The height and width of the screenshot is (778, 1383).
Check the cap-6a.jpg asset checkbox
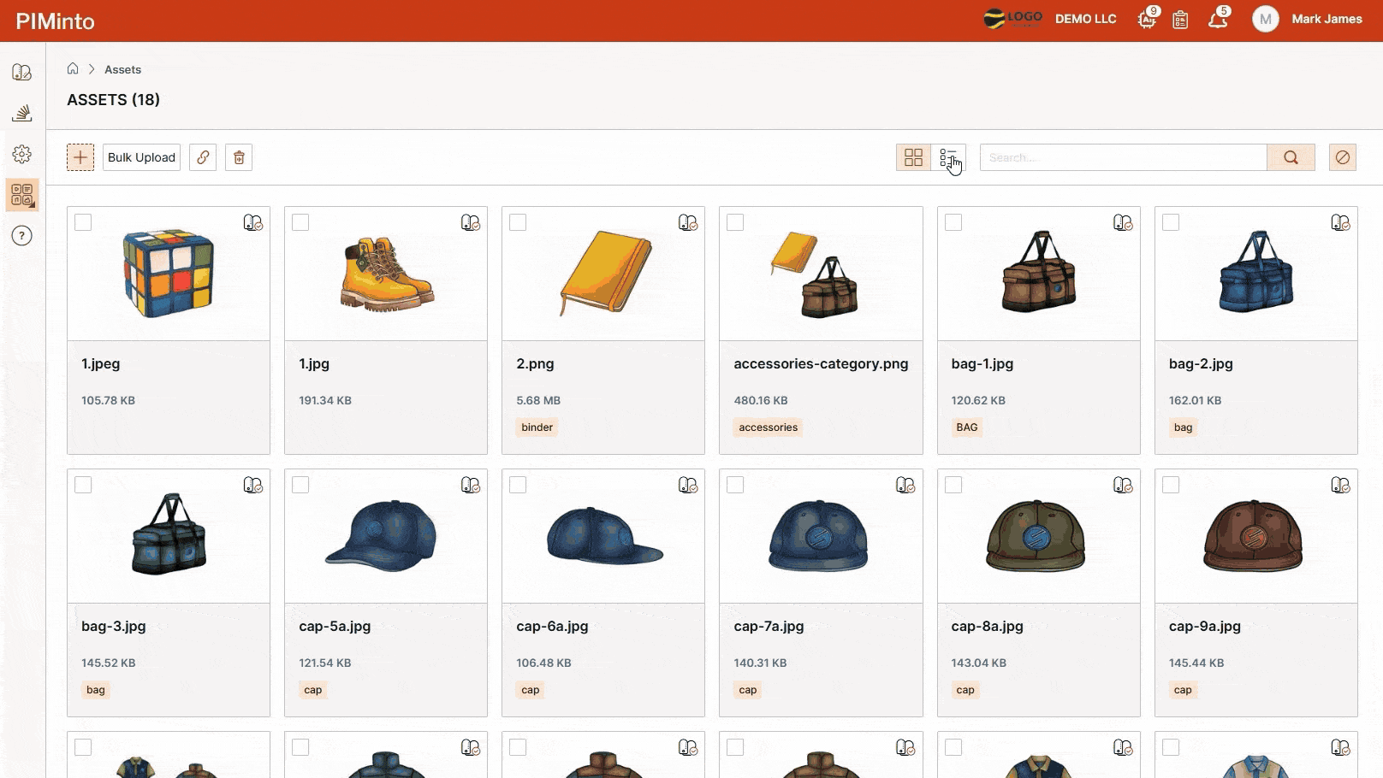point(518,485)
